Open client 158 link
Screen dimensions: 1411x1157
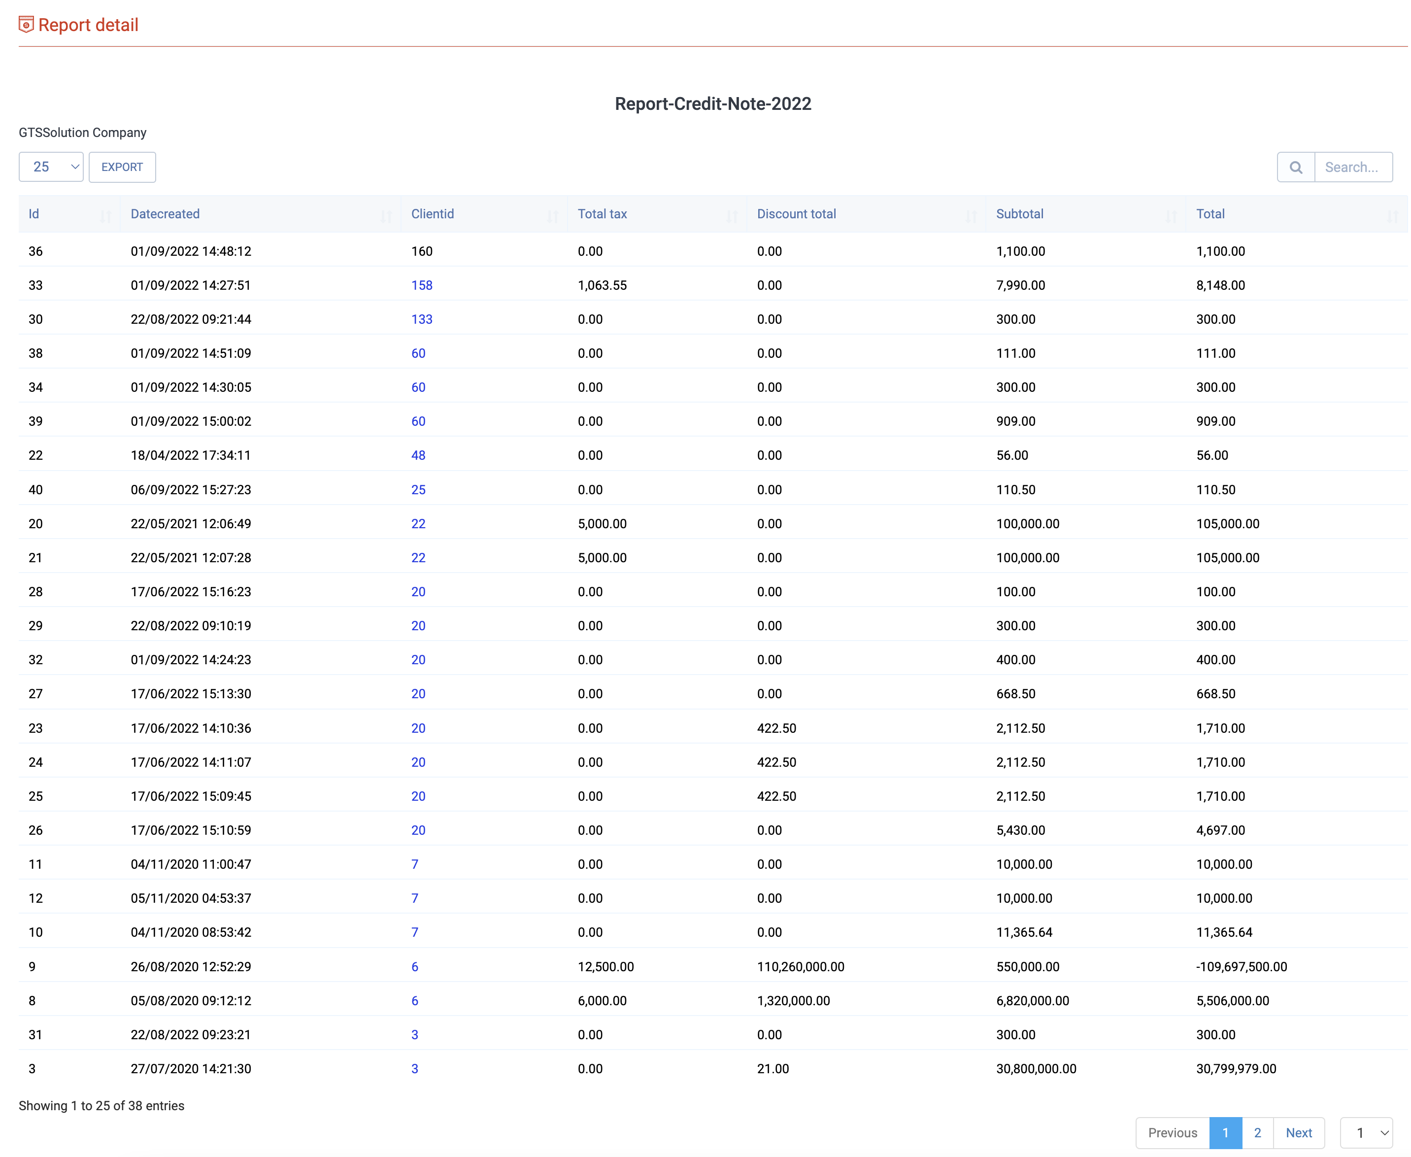422,285
